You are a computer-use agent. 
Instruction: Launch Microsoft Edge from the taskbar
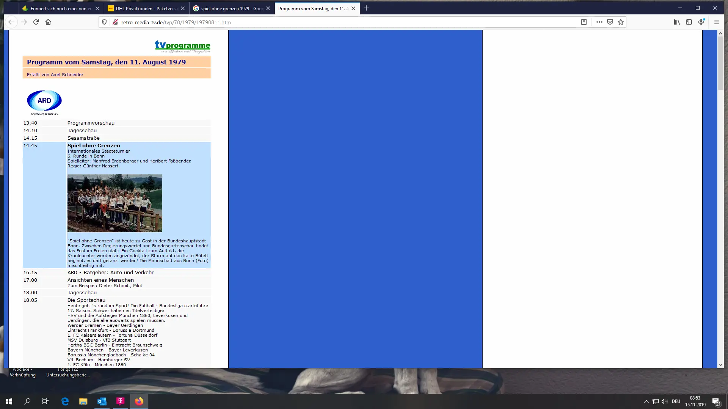coord(65,401)
